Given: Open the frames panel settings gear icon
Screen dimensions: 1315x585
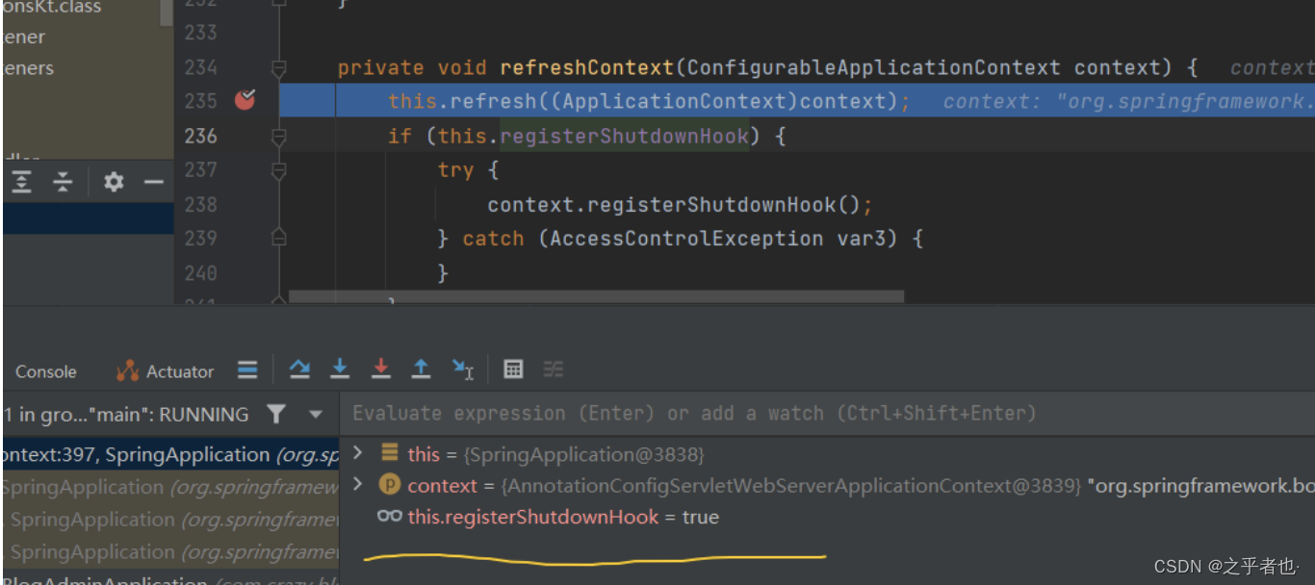Looking at the screenshot, I should click(x=114, y=181).
